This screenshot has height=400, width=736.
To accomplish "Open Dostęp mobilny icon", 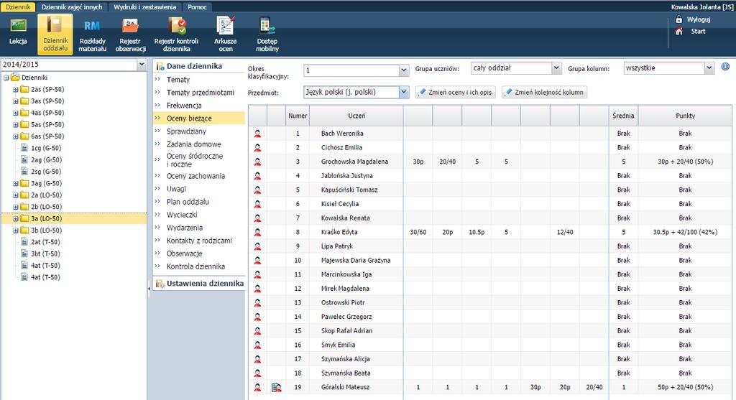I will pyautogui.click(x=267, y=25).
